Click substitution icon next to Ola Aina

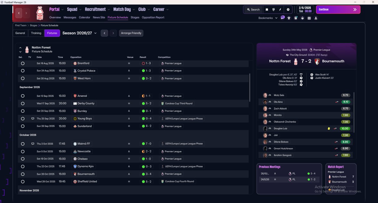[336, 102]
